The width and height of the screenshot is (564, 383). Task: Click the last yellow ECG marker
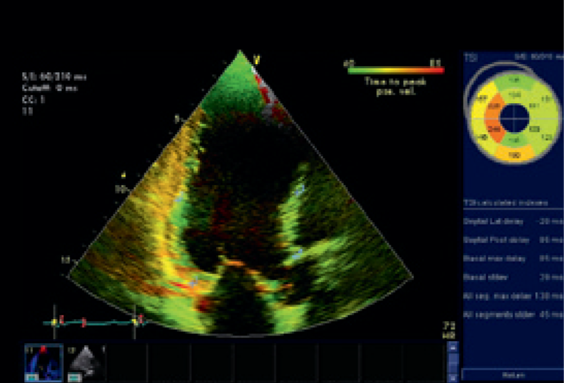pos(135,320)
